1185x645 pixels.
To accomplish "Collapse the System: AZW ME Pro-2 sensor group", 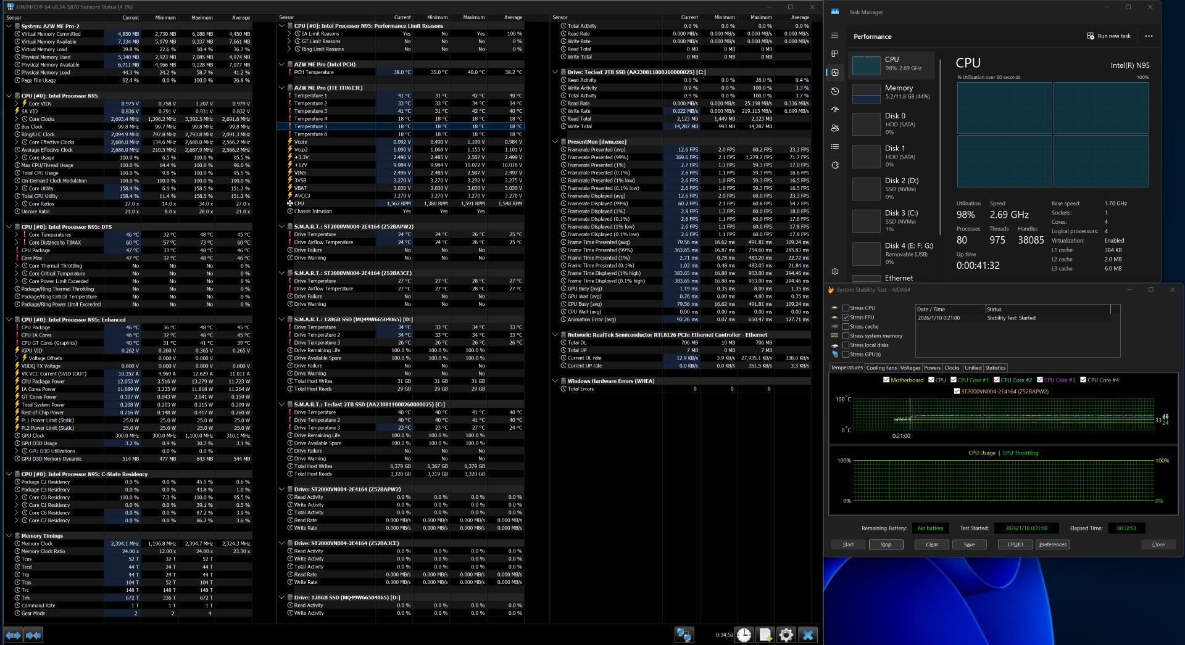I will (x=9, y=27).
